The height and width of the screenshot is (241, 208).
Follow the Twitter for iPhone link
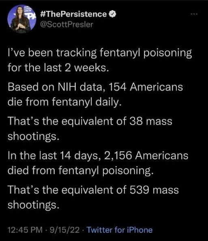click(120, 230)
